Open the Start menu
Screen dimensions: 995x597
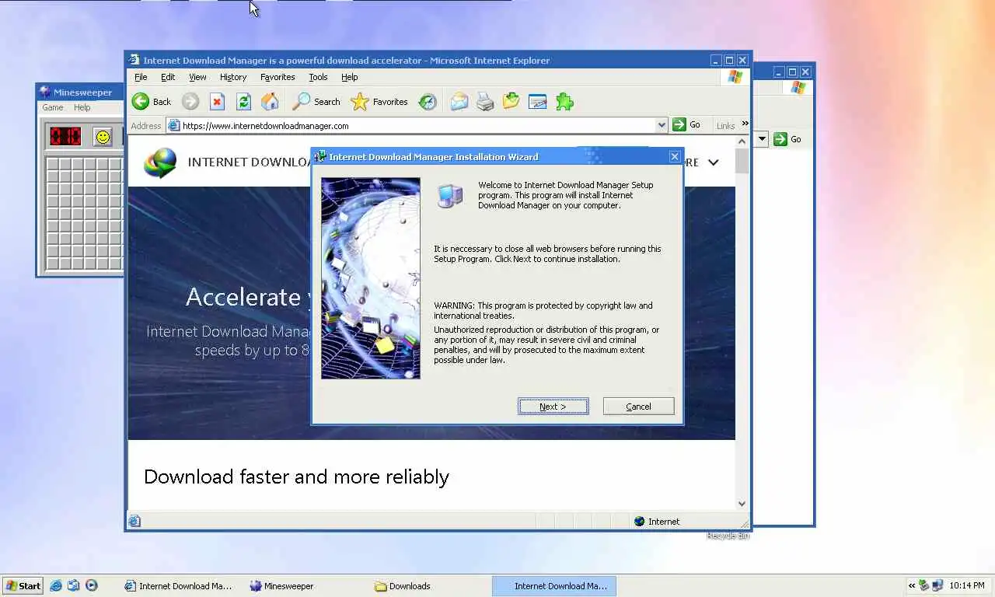(x=23, y=586)
